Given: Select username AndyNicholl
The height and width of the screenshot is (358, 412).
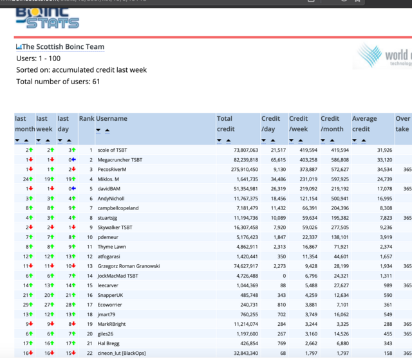Looking at the screenshot, I should pyautogui.click(x=111, y=199).
